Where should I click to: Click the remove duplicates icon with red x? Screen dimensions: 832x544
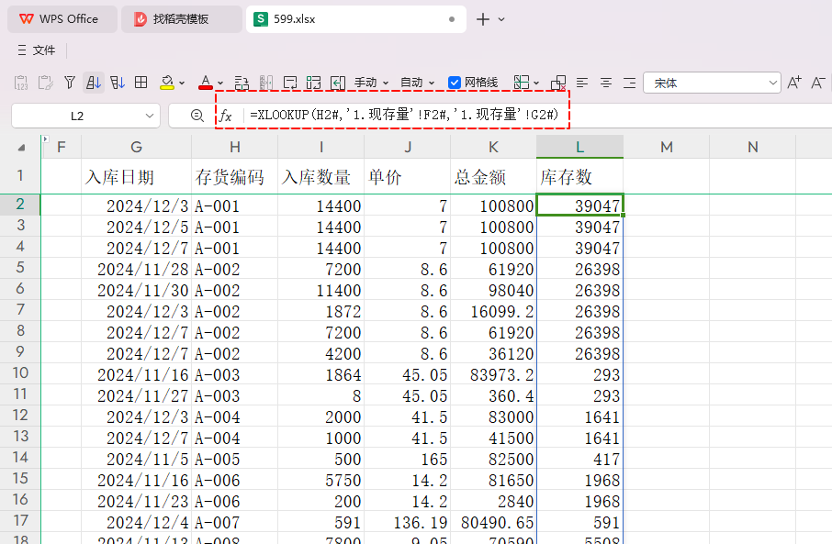pos(558,83)
